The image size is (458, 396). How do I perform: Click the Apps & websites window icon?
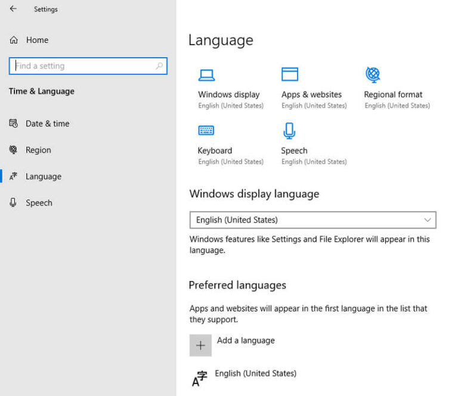[x=290, y=74]
